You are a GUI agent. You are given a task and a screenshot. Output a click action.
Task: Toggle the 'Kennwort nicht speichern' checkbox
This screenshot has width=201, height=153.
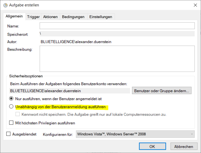click(x=18, y=114)
